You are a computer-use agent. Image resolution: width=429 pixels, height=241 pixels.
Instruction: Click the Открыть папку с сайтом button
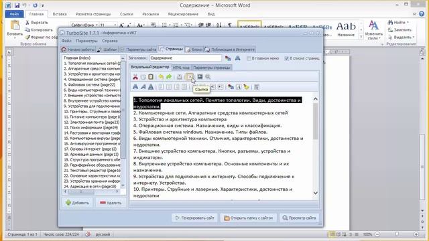coord(249,218)
